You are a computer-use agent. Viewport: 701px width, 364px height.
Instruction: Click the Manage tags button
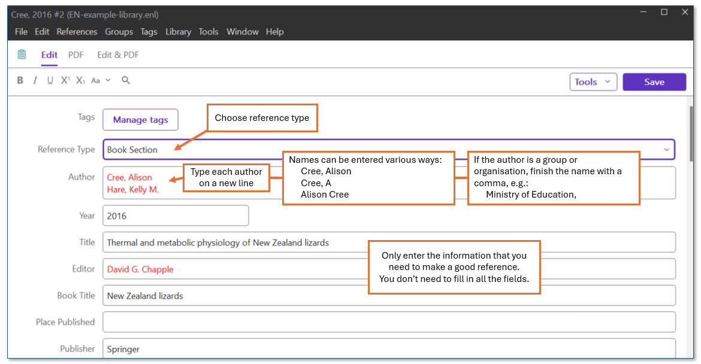click(x=140, y=120)
